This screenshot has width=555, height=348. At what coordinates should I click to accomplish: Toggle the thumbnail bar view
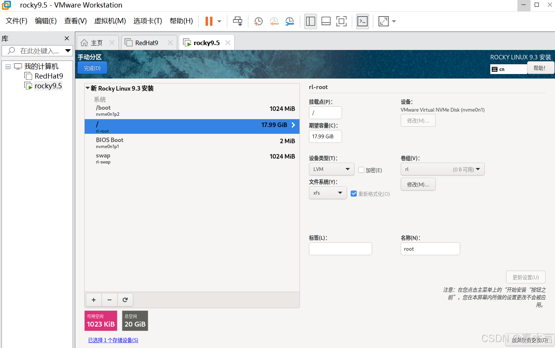coord(326,21)
